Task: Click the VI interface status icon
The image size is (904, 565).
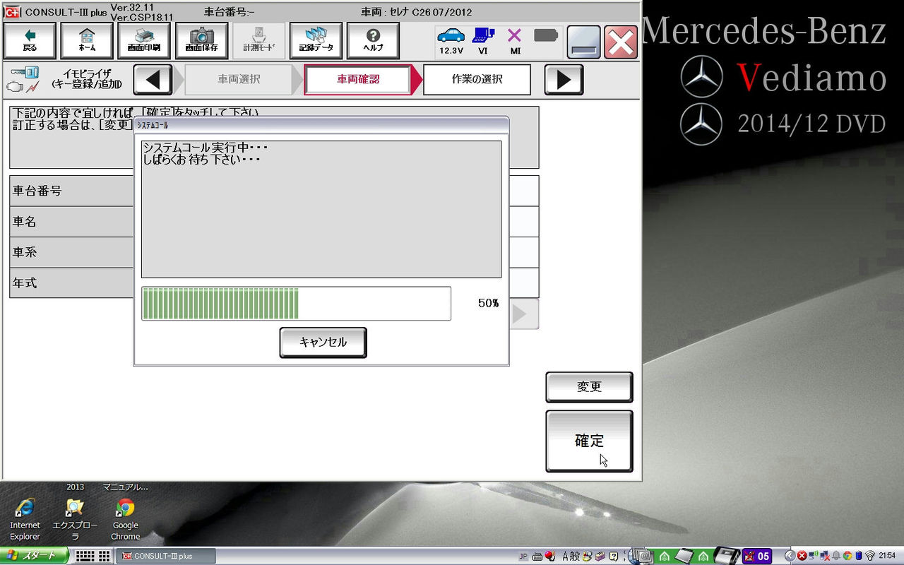Action: (x=483, y=41)
